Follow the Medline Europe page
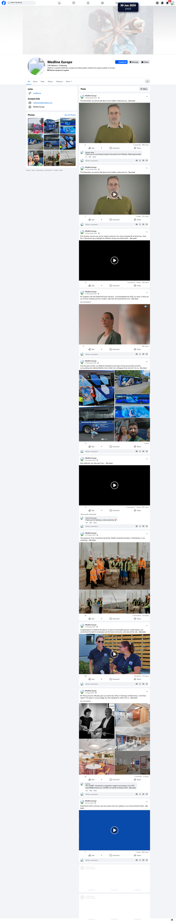 click(145, 62)
